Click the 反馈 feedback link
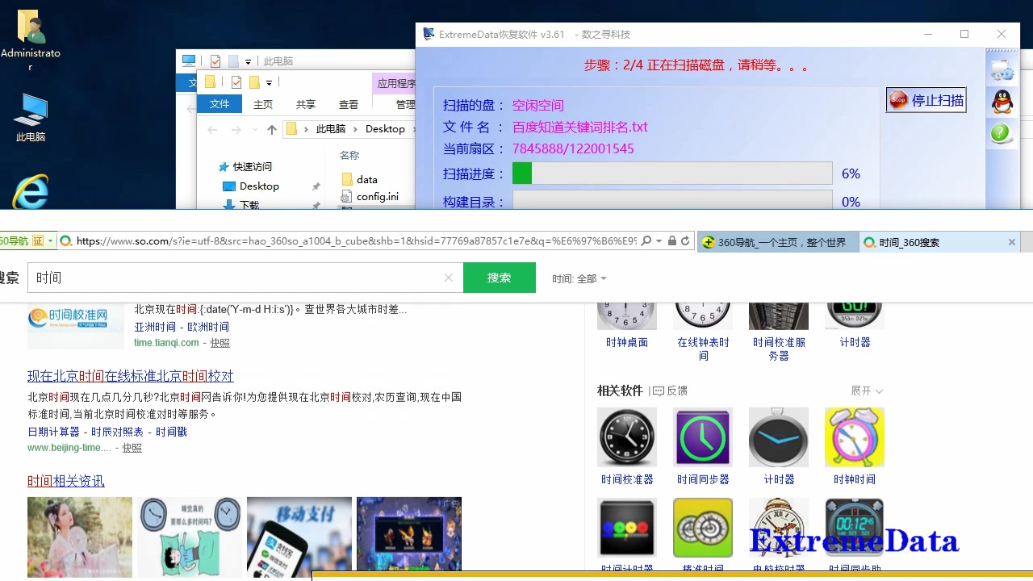This screenshot has width=1033, height=581. [670, 391]
